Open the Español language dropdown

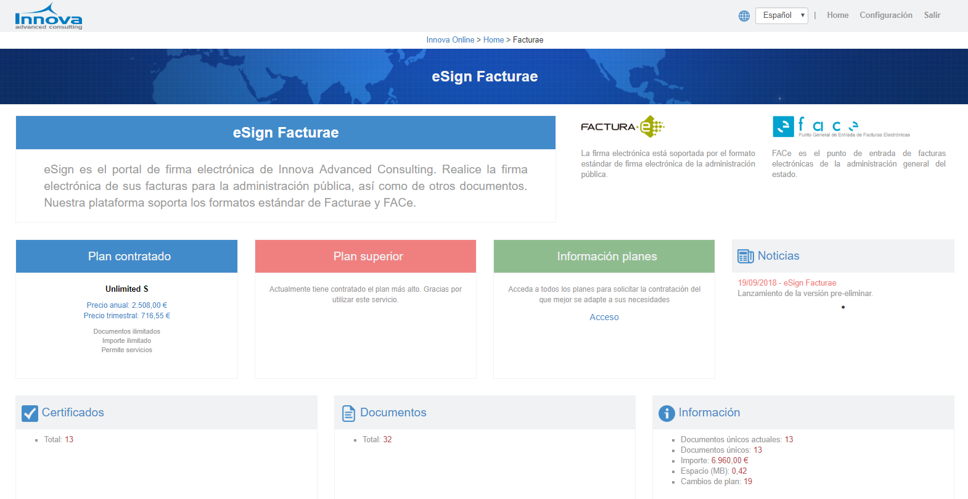pos(782,15)
